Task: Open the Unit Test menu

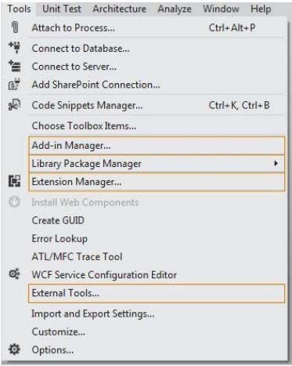Action: [62, 9]
